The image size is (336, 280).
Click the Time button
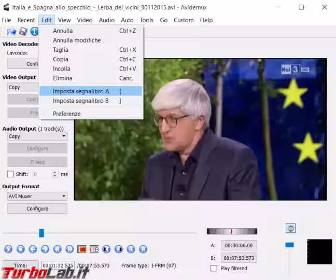[21, 265]
